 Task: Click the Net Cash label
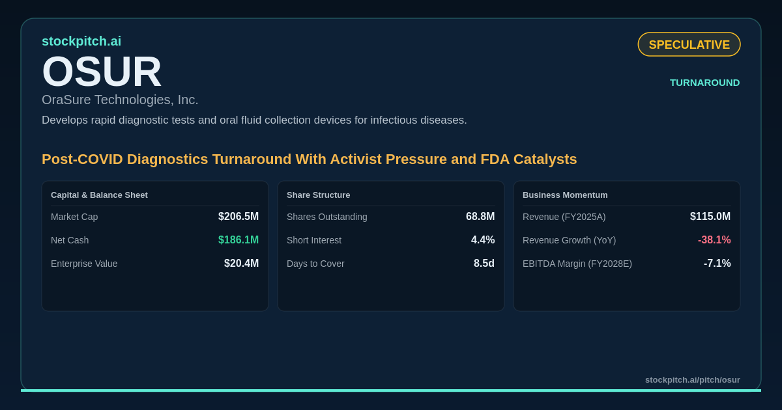pyautogui.click(x=70, y=240)
